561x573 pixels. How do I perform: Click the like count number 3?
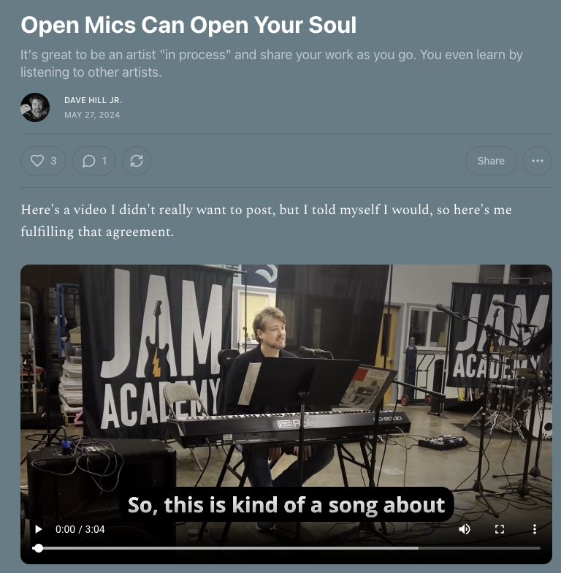[x=54, y=161]
